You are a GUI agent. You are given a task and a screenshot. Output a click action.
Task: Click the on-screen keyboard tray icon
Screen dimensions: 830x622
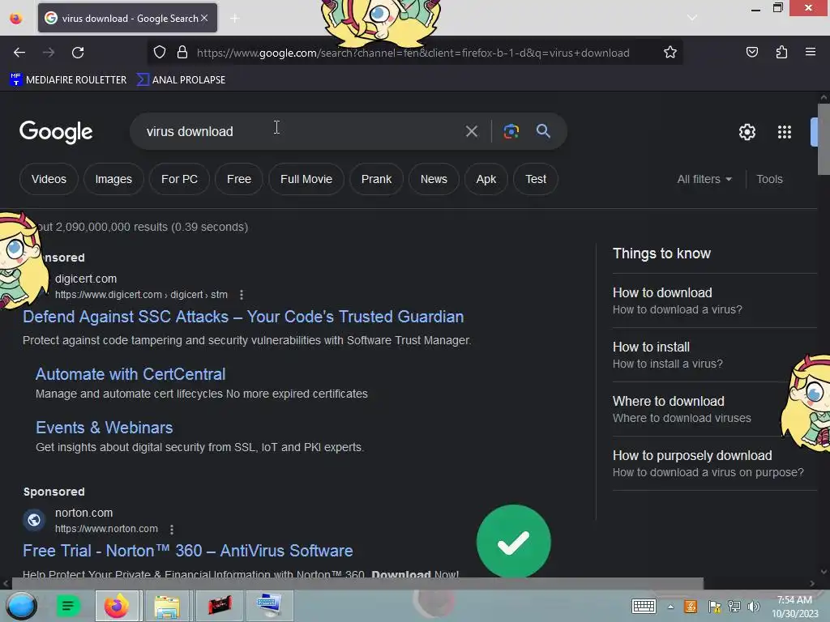click(644, 606)
